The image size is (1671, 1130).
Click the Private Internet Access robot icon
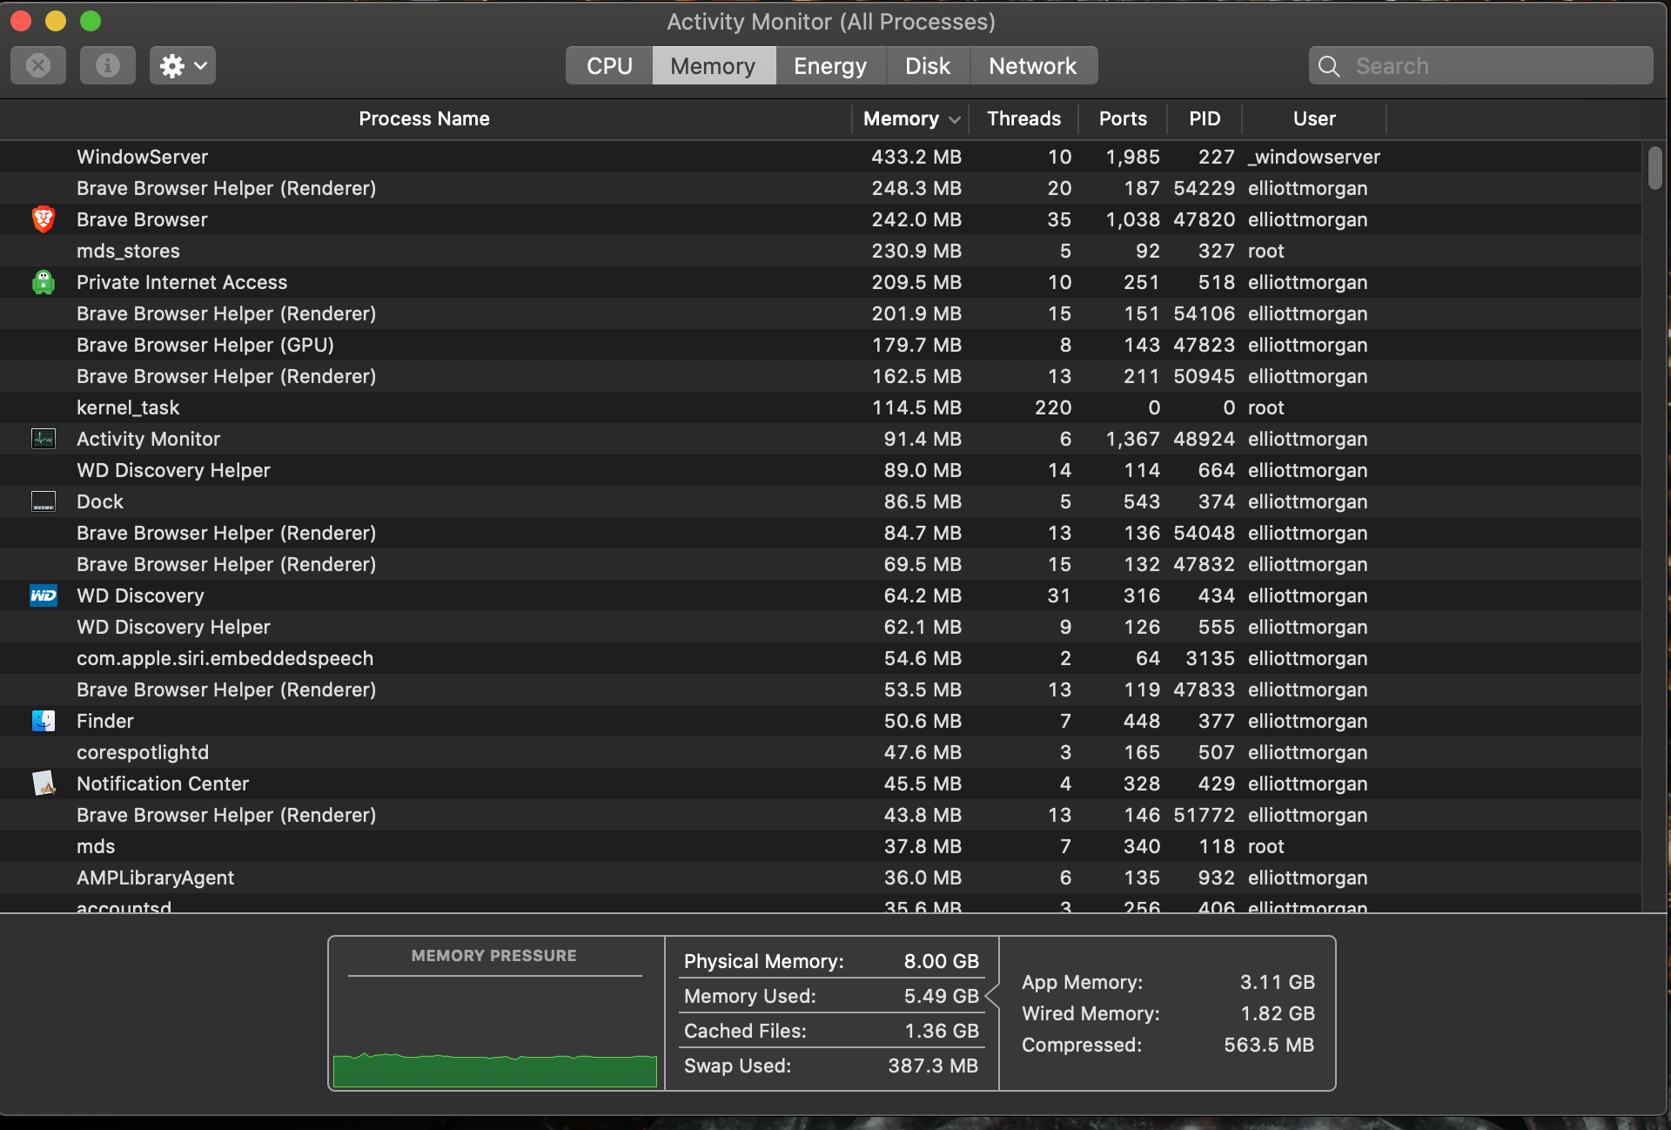(44, 282)
